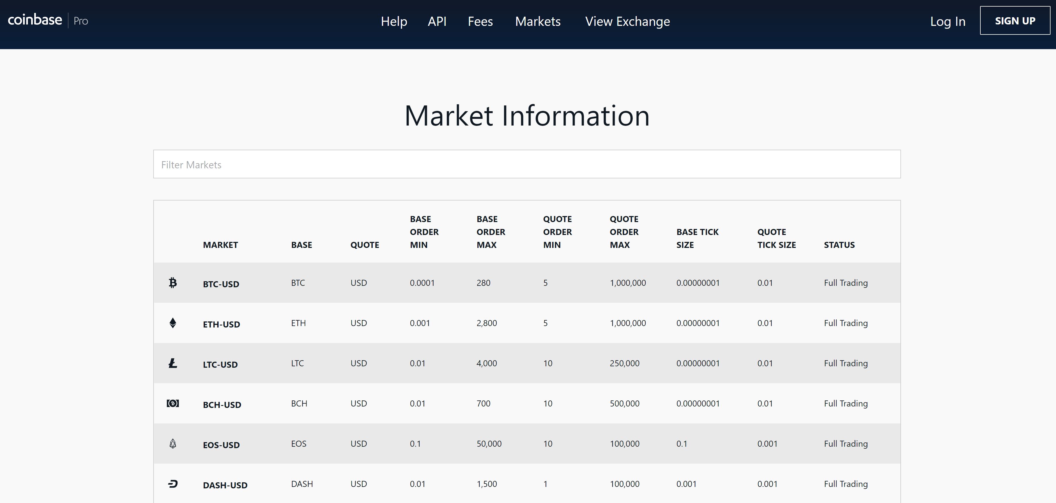The width and height of the screenshot is (1056, 503).
Task: Select the ETH-USD market name
Action: coord(221,324)
